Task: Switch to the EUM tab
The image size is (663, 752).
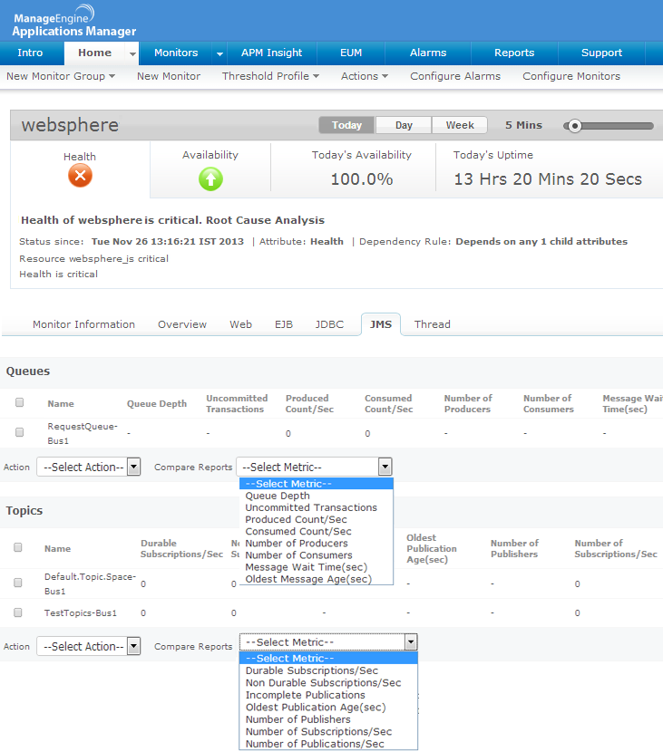Action: (351, 53)
